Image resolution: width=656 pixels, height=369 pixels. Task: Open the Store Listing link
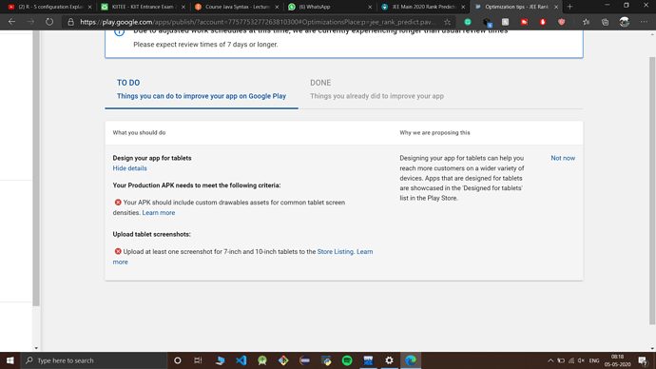pyautogui.click(x=335, y=251)
